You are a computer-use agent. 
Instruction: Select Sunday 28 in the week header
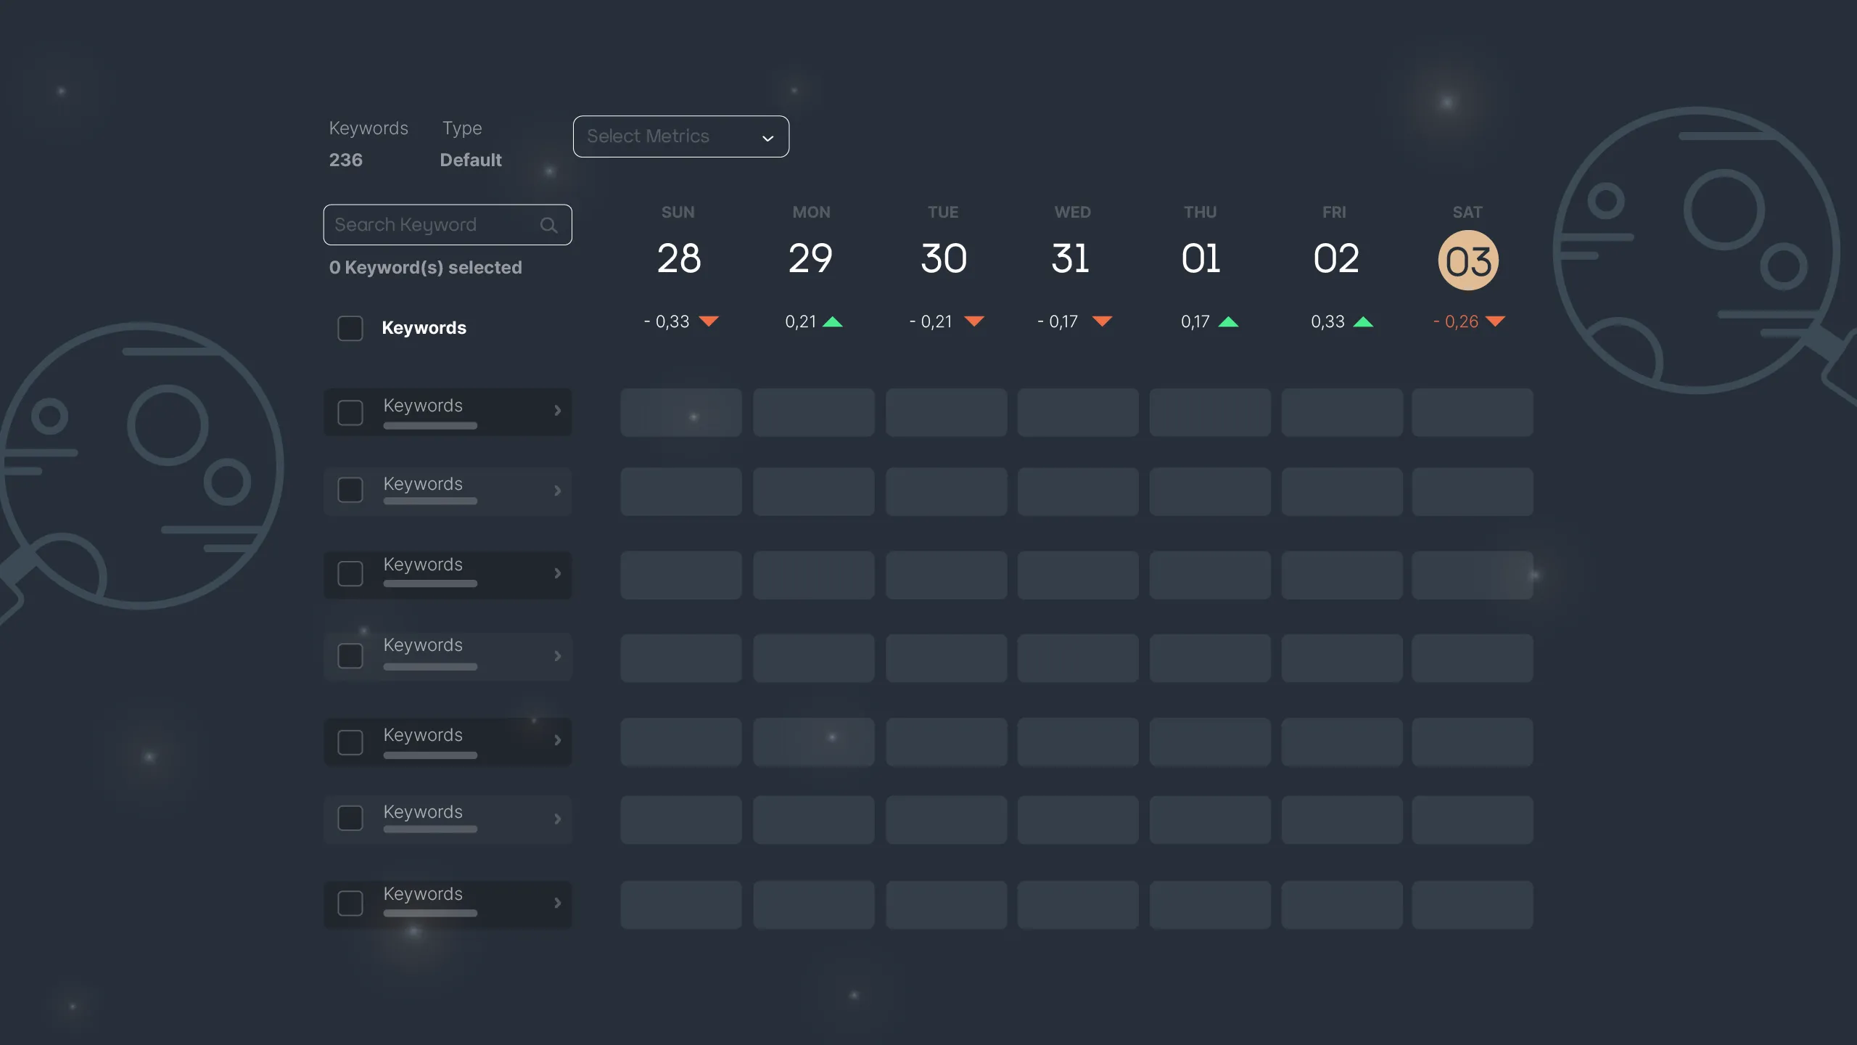pyautogui.click(x=679, y=258)
